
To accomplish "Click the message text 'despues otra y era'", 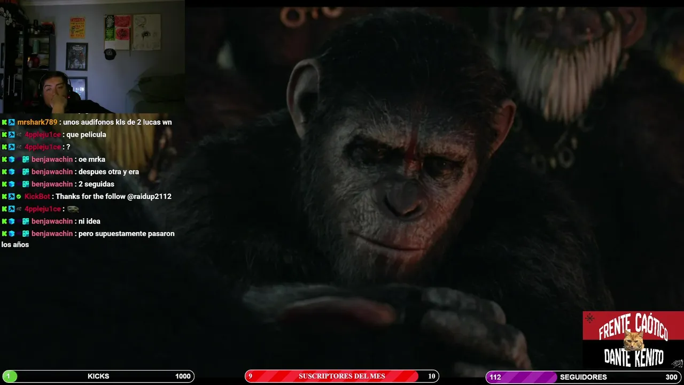I will [x=108, y=172].
